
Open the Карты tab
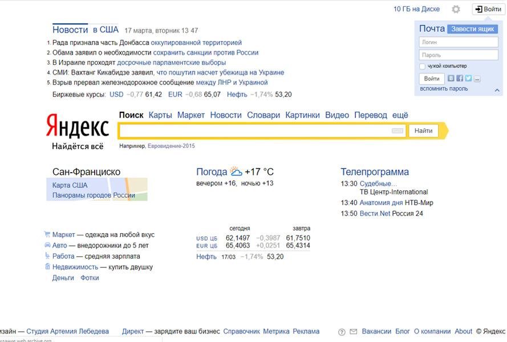coord(160,115)
